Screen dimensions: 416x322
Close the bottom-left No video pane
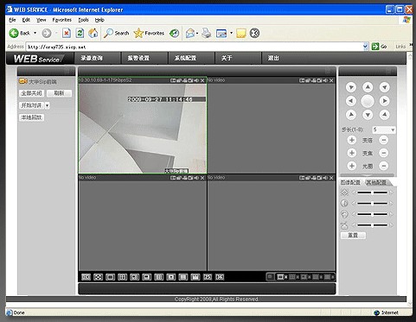202,178
